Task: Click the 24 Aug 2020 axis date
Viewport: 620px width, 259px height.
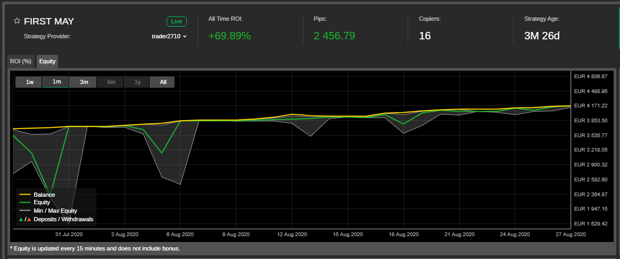Action: pos(515,235)
